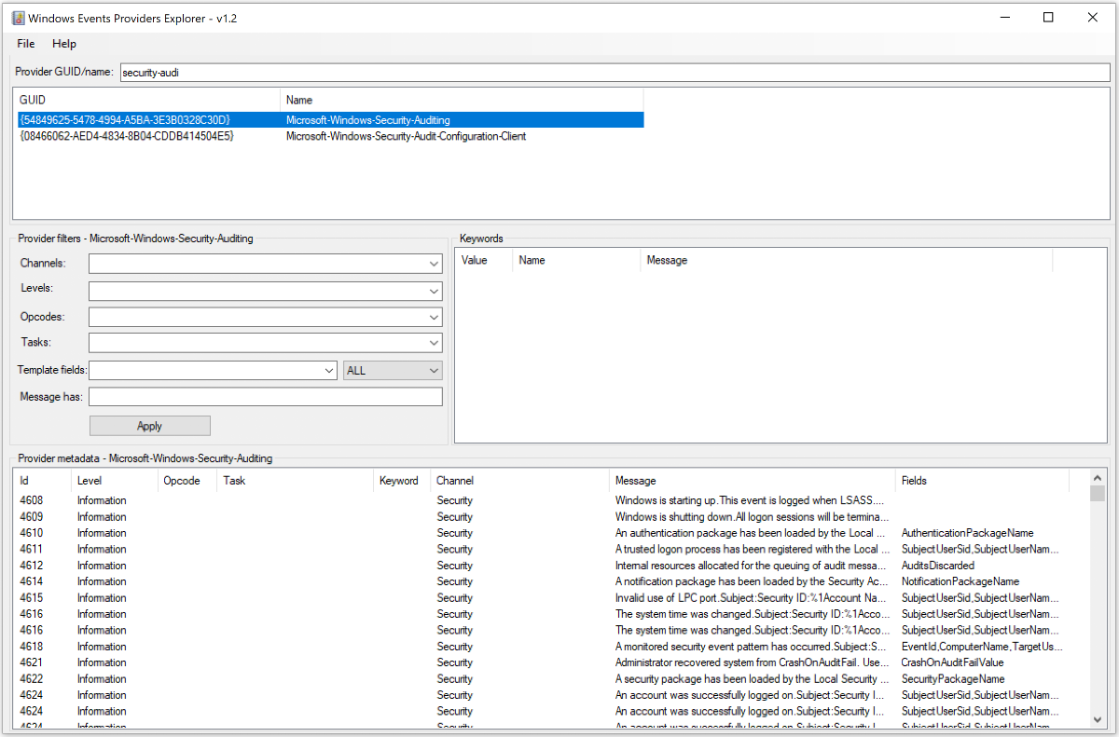The width and height of the screenshot is (1119, 737).
Task: Open the Help menu
Action: click(x=64, y=44)
